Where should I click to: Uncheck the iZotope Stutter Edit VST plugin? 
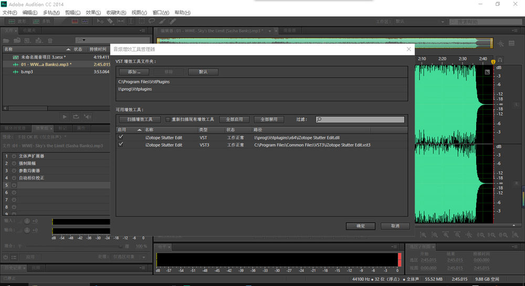[121, 137]
